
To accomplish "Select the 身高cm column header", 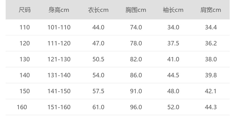I will click(x=59, y=10).
